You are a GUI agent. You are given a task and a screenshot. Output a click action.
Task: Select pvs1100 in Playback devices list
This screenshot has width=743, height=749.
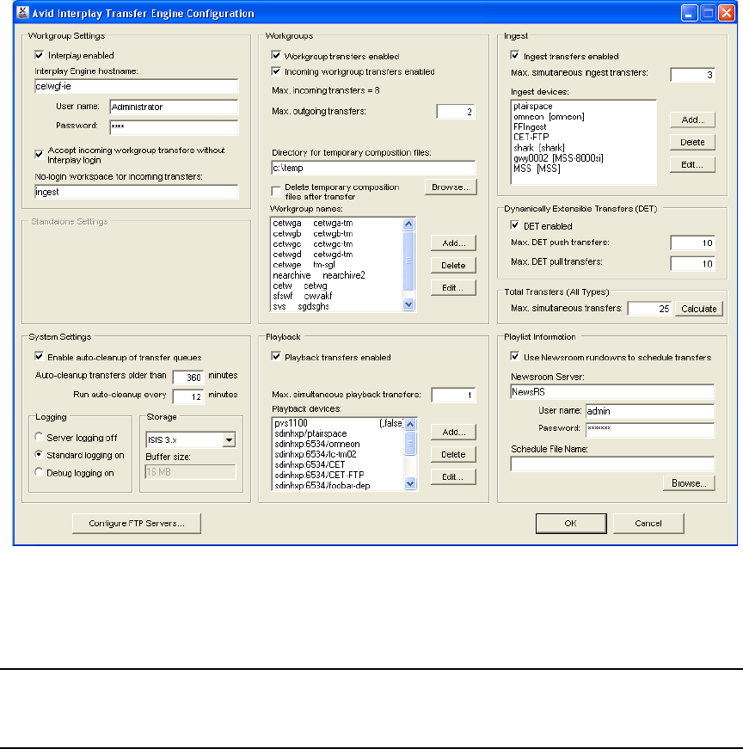[x=339, y=423]
